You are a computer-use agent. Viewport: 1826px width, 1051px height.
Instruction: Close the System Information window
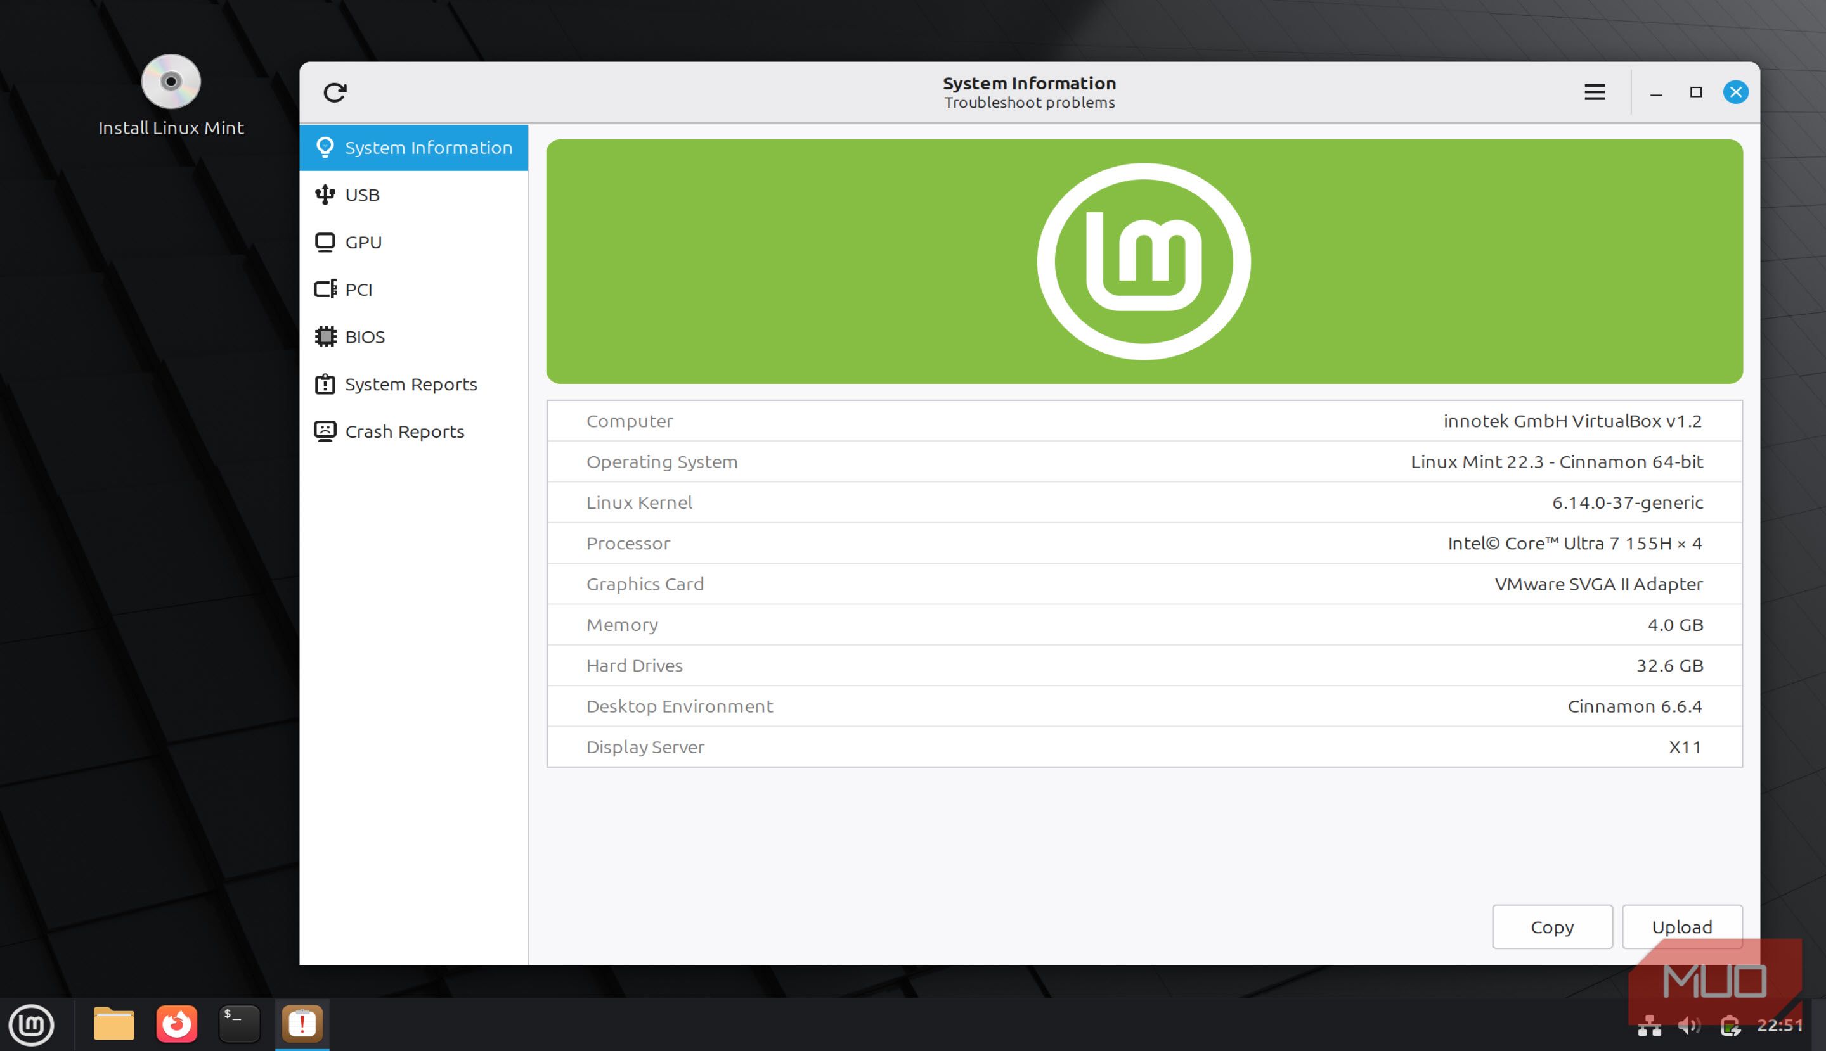coord(1736,92)
